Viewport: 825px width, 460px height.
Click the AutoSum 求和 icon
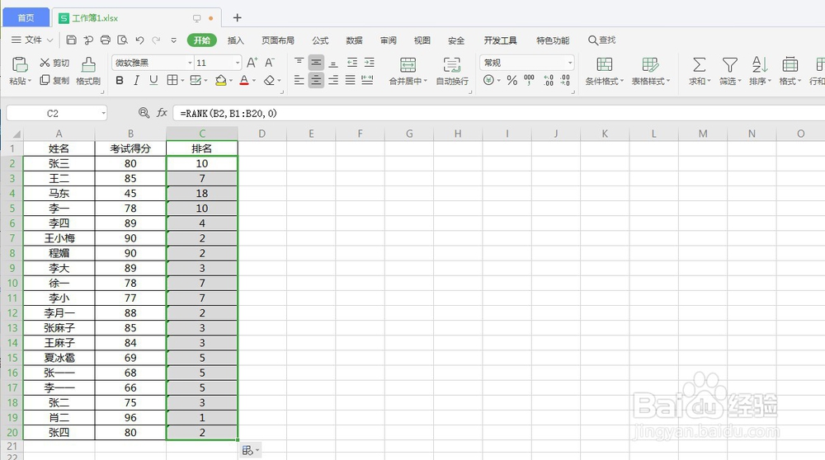(x=700, y=64)
